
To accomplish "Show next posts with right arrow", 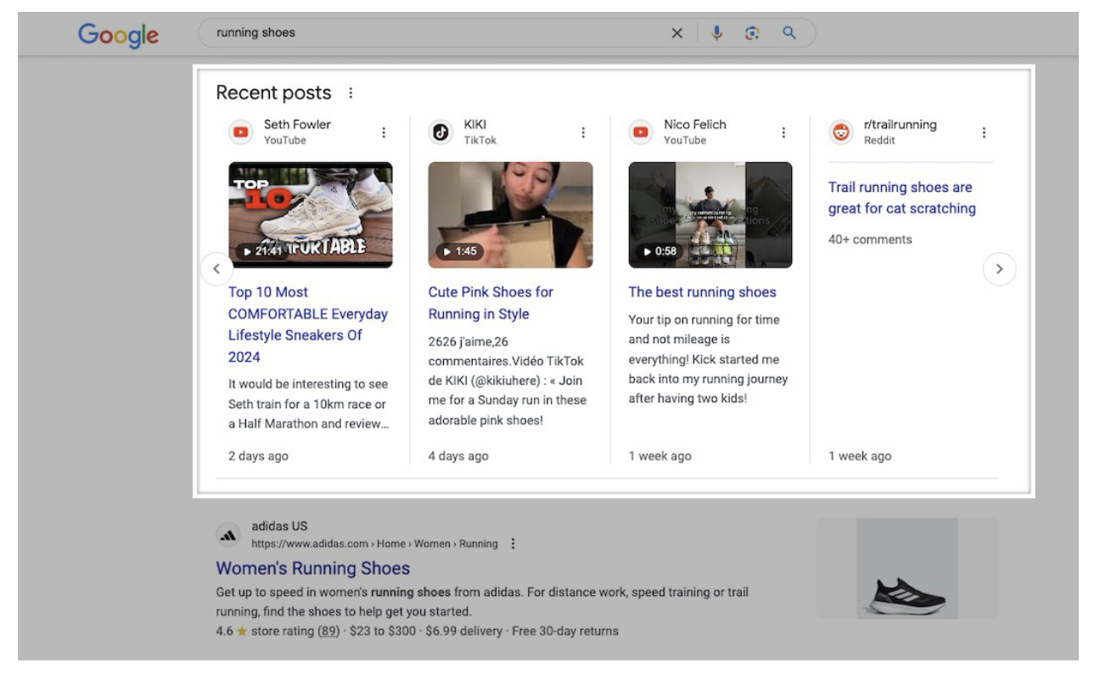I will [x=999, y=269].
